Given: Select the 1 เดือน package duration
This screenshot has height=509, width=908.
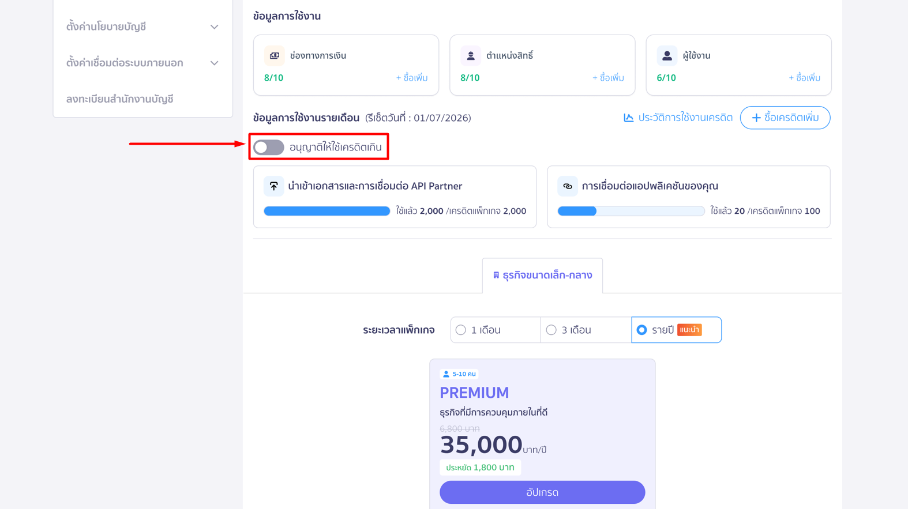Looking at the screenshot, I should click(x=496, y=330).
